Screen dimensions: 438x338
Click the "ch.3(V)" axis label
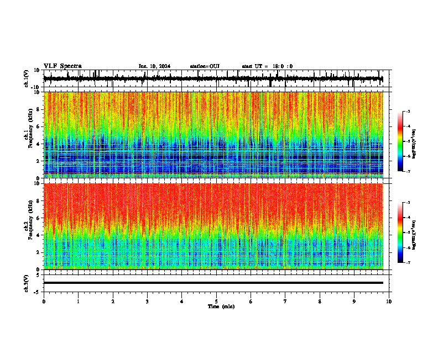[x=26, y=284]
